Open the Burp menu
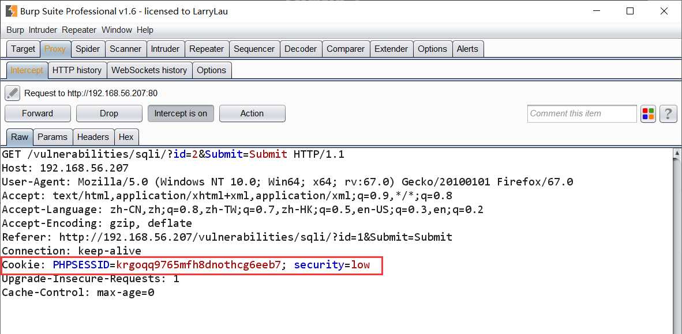This screenshot has height=334, width=682. point(15,30)
